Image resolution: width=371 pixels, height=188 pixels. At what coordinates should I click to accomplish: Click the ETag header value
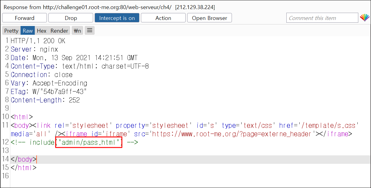tap(60, 92)
